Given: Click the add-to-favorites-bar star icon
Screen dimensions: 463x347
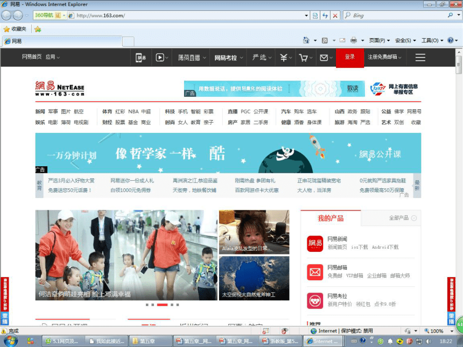Looking at the screenshot, I should (38, 29).
